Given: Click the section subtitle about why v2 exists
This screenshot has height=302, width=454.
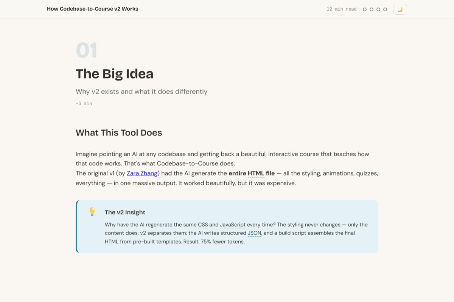Looking at the screenshot, I should coord(141,91).
